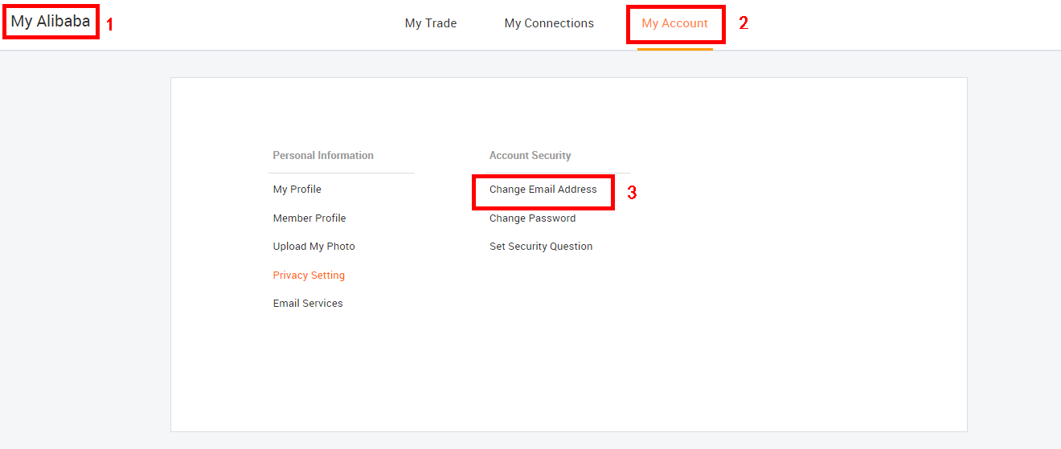Click Change Email Address link
This screenshot has width=1061, height=449.
click(x=543, y=190)
